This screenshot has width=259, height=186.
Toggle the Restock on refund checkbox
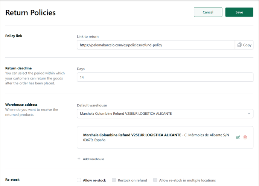(114, 180)
